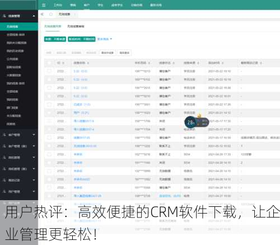Click the 商机管理(新) sidebar group icon
This screenshot has height=245, width=280.
point(4,169)
